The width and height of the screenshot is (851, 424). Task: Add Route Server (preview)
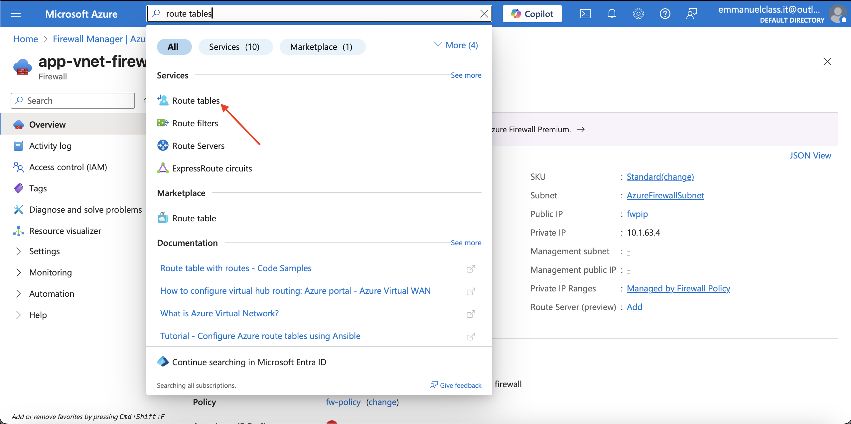pos(634,307)
